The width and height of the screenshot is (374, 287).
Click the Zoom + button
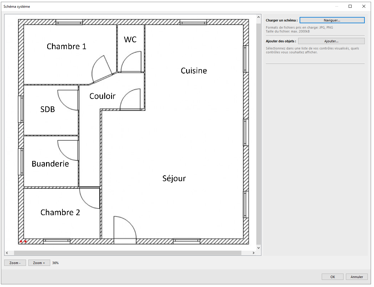[39, 263]
